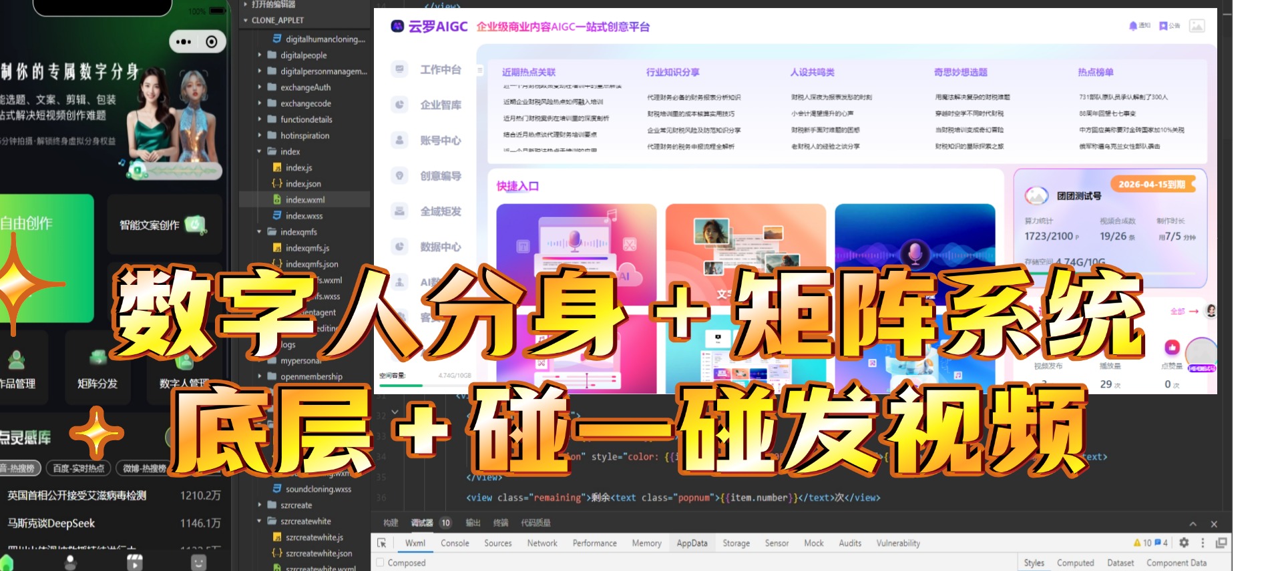The height and width of the screenshot is (571, 1282).
Task: Switch to the 代码质量 panel tab
Action: click(536, 522)
